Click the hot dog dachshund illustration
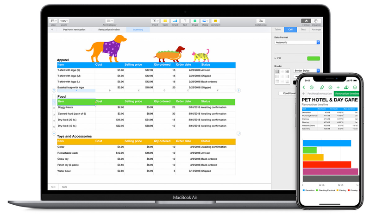The height and width of the screenshot is (220, 382). click(x=169, y=54)
